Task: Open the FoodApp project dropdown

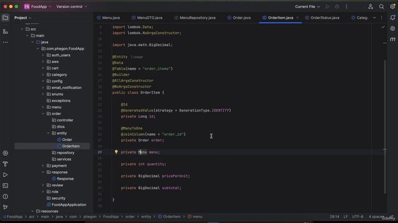Action: (x=37, y=7)
